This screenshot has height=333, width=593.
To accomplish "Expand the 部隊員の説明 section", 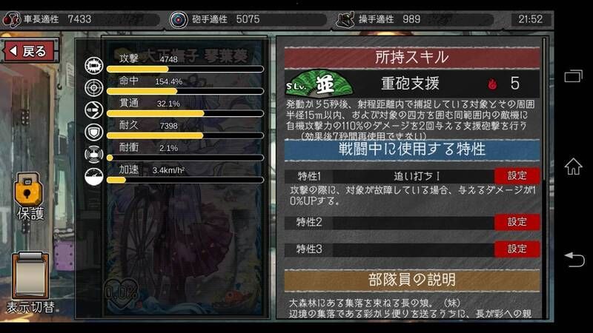I will click(412, 280).
